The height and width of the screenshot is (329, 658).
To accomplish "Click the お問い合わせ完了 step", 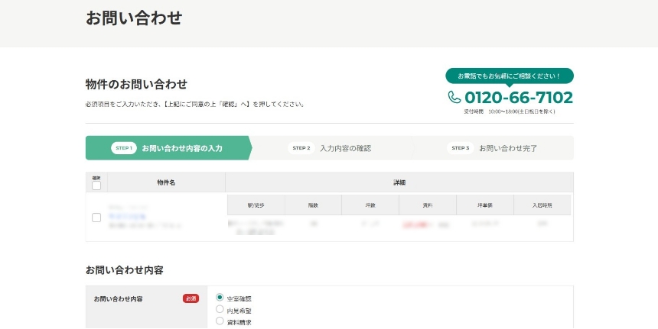I will (x=507, y=148).
